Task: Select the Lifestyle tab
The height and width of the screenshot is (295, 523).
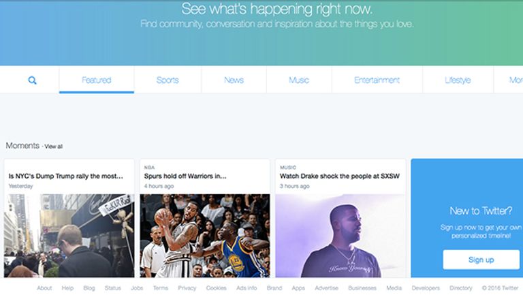Action: (x=458, y=80)
